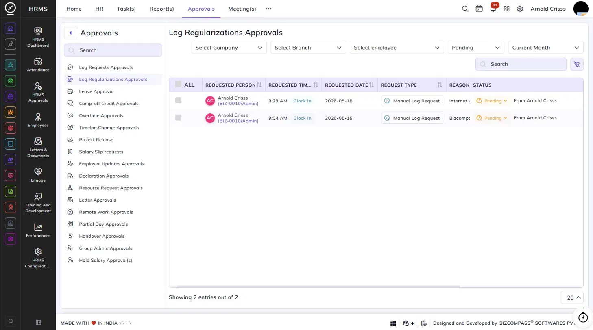Image resolution: width=593 pixels, height=330 pixels.
Task: Open Pending status dropdown in 2026-05-18 row
Action: pos(492,101)
